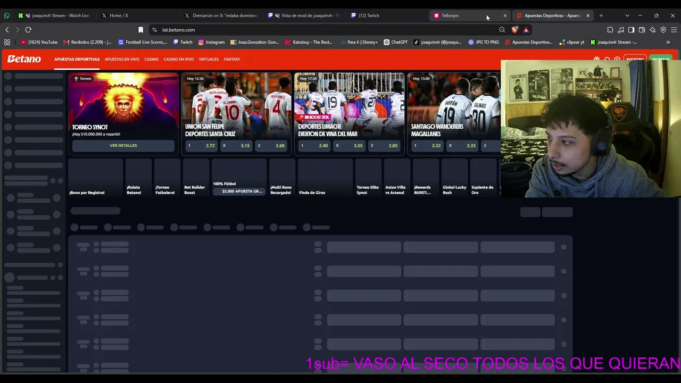Open the Fantasy section
681x383 pixels.
232,59
